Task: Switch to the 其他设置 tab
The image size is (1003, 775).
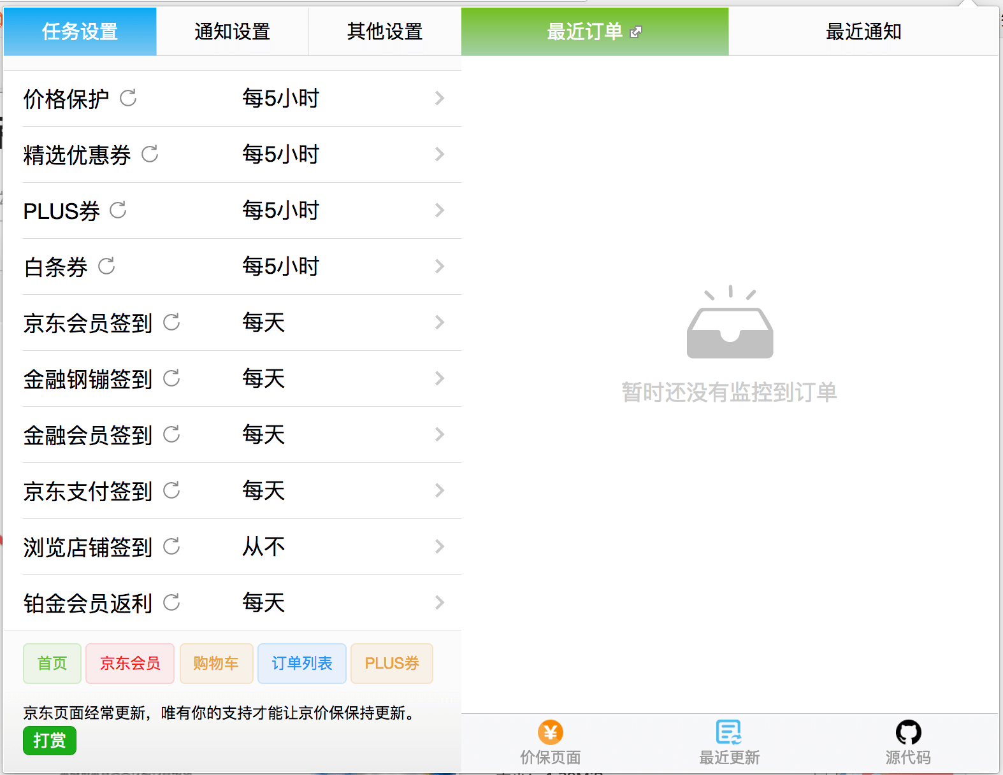Action: pos(385,32)
